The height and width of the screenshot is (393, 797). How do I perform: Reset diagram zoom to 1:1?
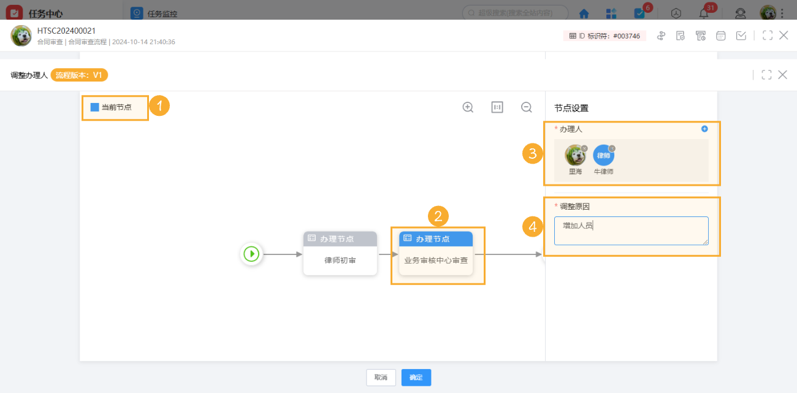pyautogui.click(x=497, y=107)
